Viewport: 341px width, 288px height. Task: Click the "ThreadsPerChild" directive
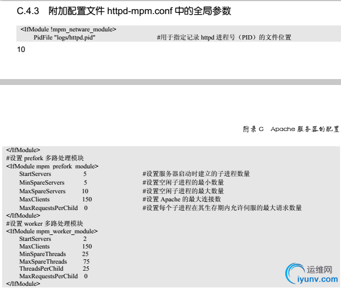click(41, 269)
